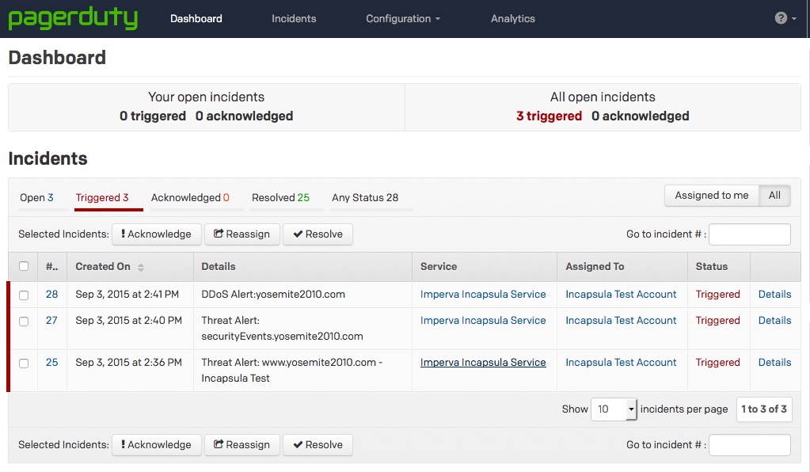Click the top Resolve button
Screen dimensions: 810x472
pyautogui.click(x=318, y=234)
